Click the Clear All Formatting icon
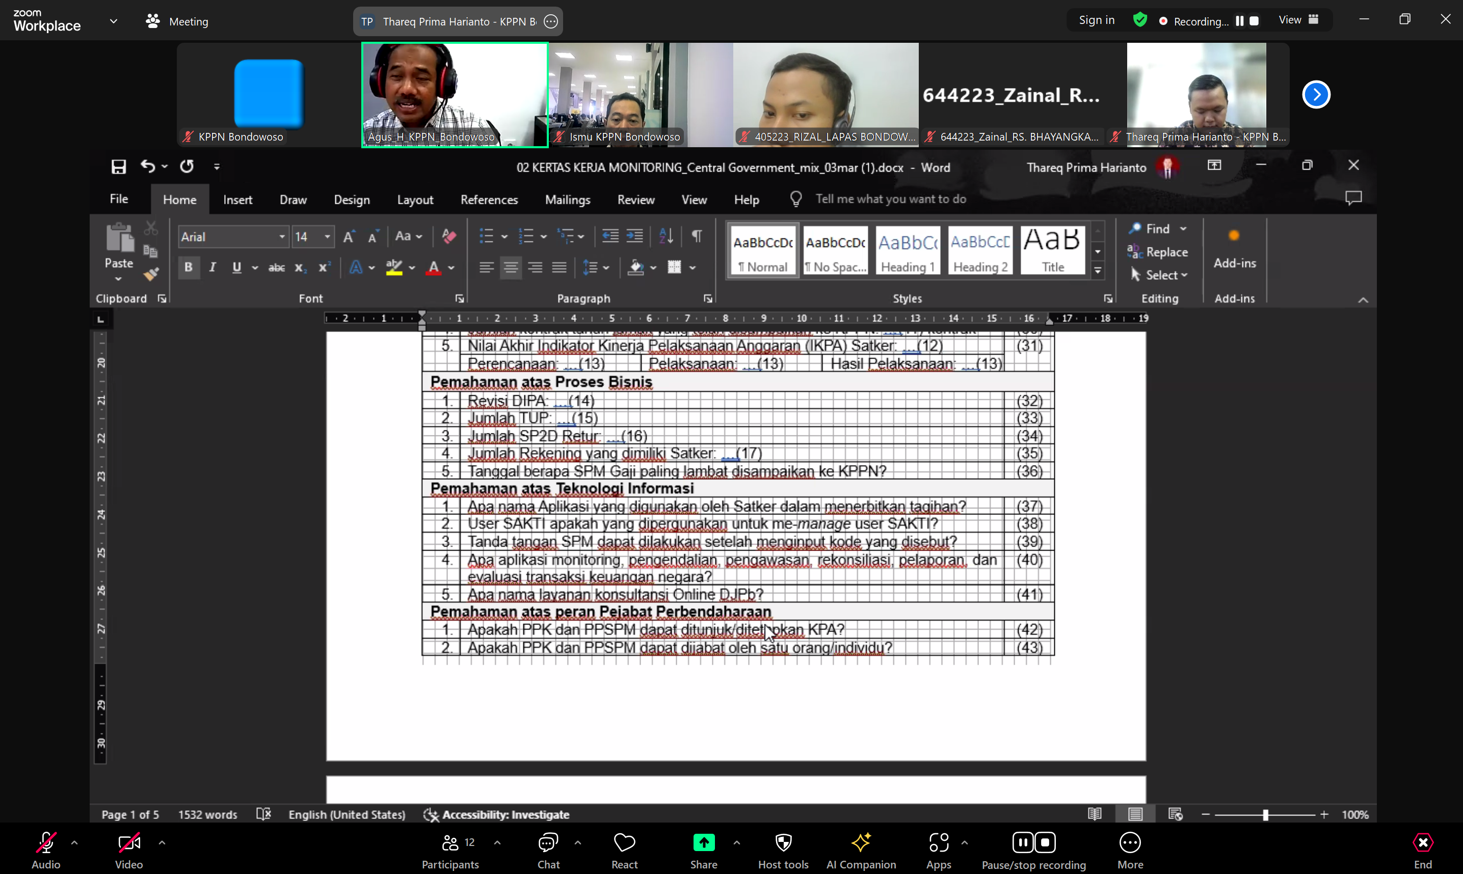The width and height of the screenshot is (1463, 874). [449, 237]
